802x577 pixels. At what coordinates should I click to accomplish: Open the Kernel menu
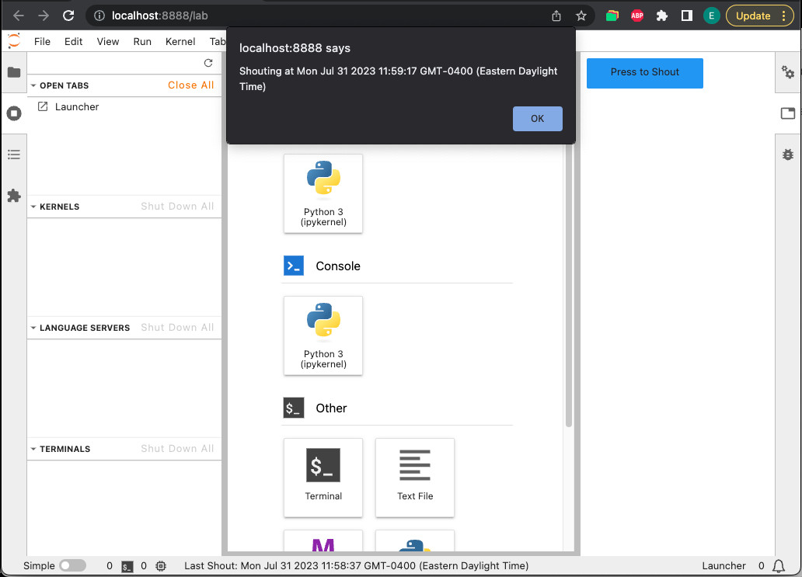(x=180, y=41)
